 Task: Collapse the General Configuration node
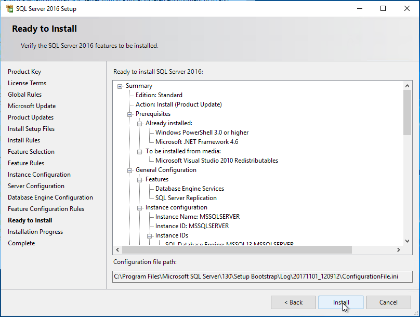coord(129,170)
